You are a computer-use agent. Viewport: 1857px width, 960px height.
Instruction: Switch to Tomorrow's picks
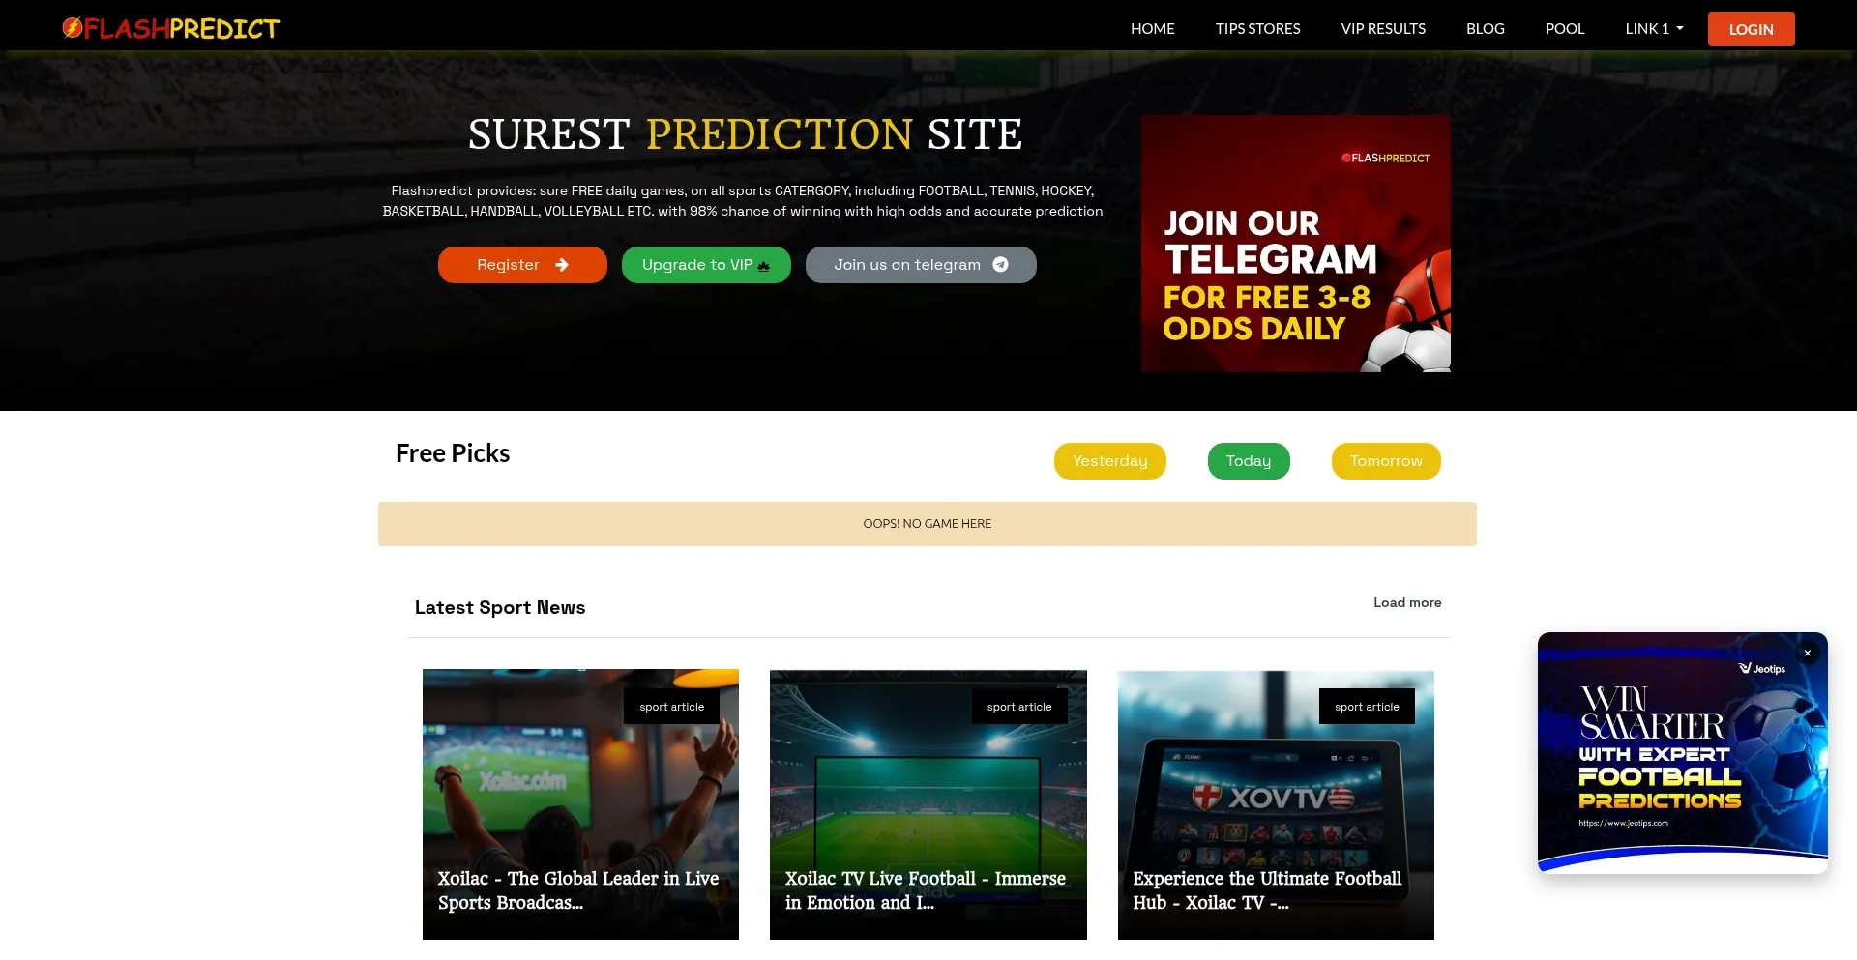click(1386, 461)
